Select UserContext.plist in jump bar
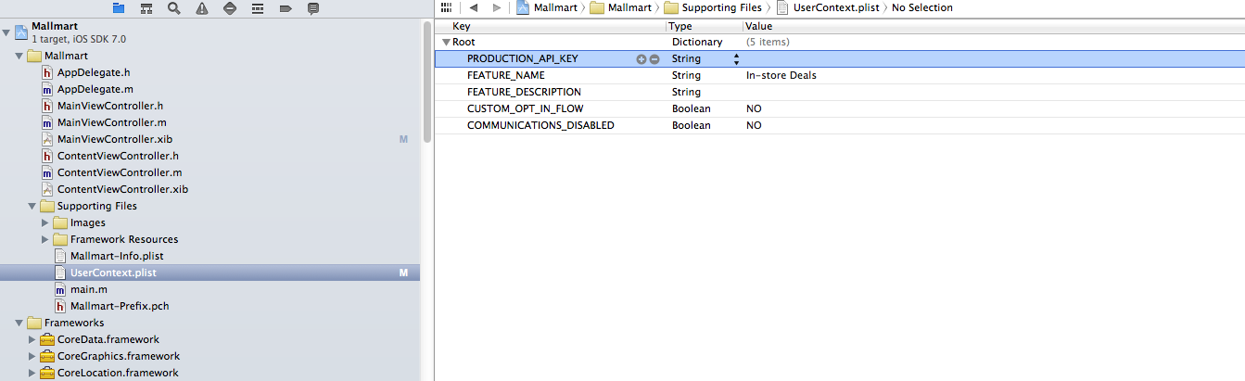1245x381 pixels. coord(829,7)
